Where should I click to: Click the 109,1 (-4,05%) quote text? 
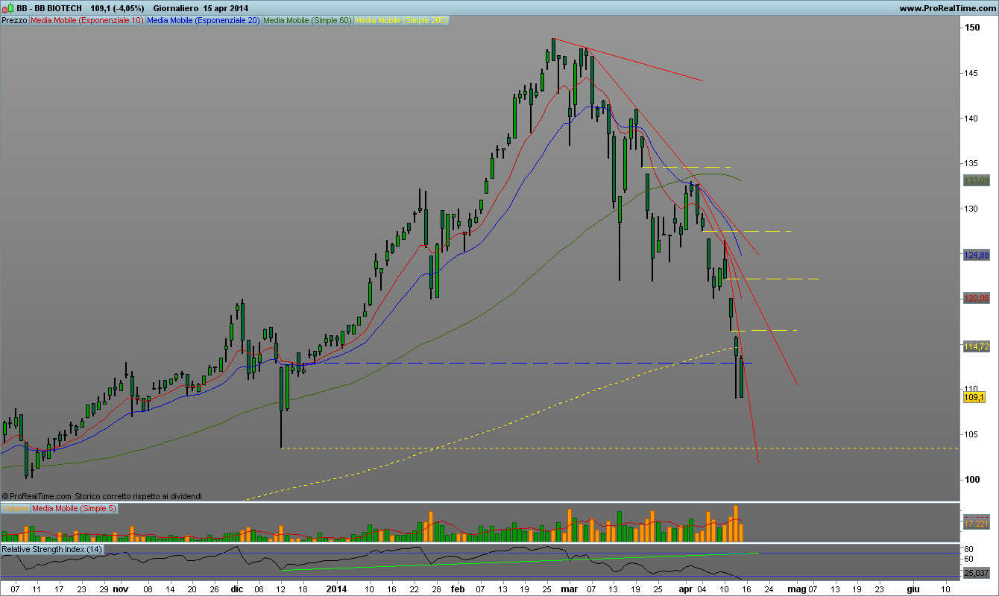point(118,8)
